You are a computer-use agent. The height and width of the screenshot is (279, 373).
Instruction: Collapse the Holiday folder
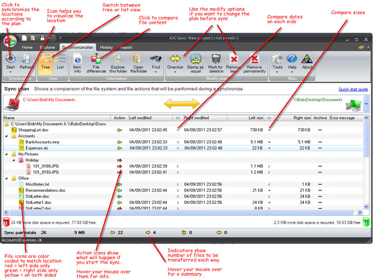point(14,160)
